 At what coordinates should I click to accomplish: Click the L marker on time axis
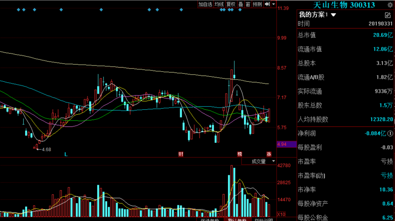[66, 154]
